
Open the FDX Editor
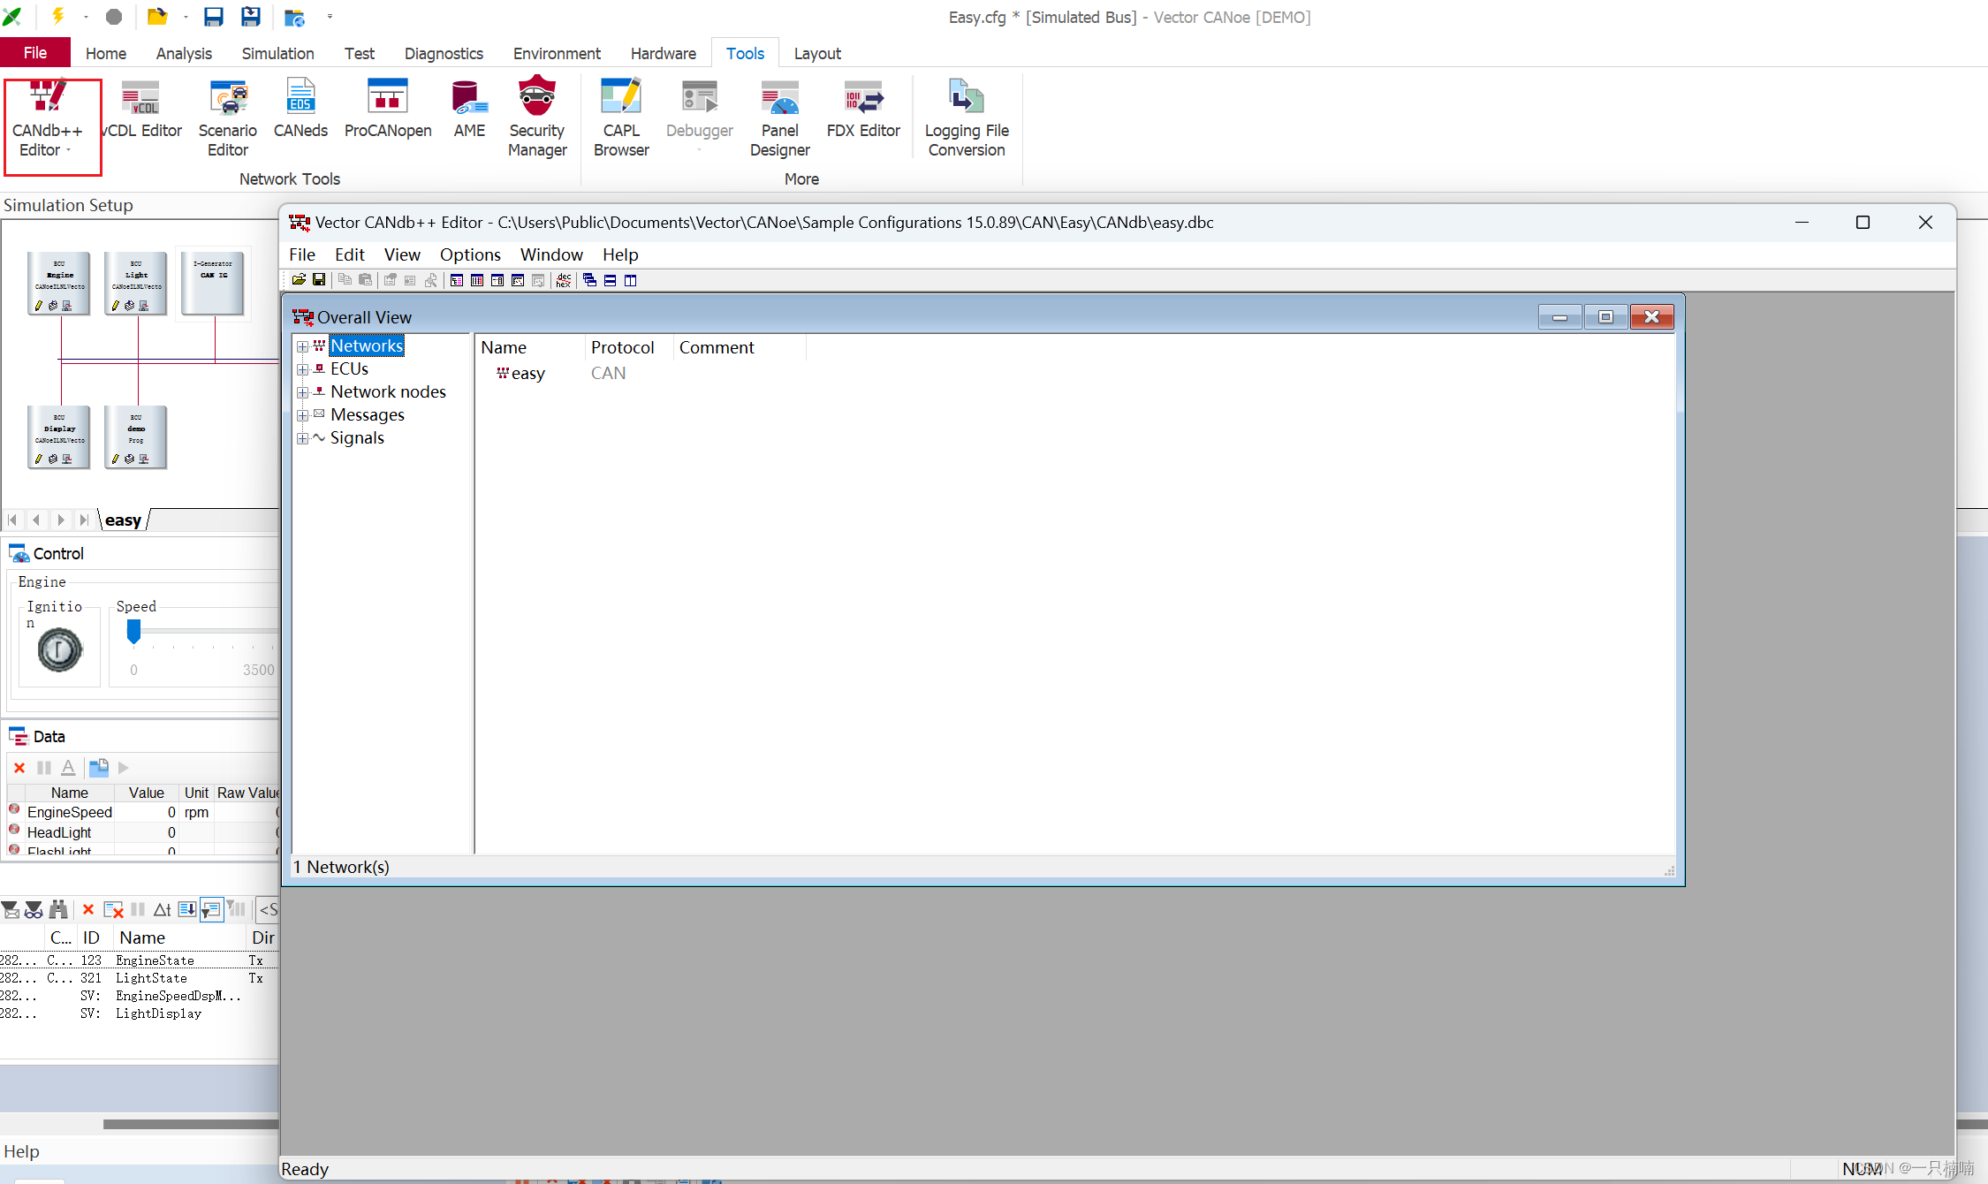pyautogui.click(x=863, y=110)
